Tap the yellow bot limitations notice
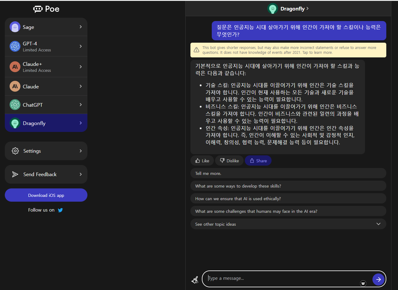Viewport: 398px width, 290px height. (288, 50)
